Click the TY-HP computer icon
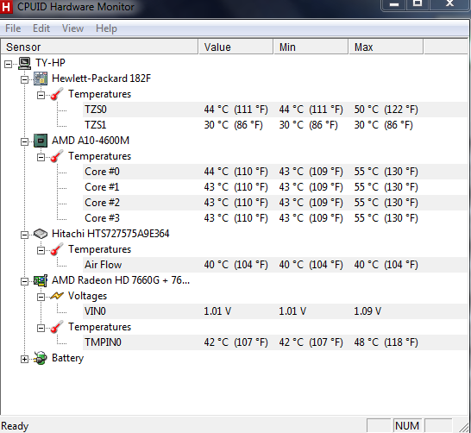The image size is (471, 433). tap(25, 63)
